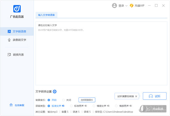Click the microphone icon beside 录音转文字
170x116 pixels.
9,40
